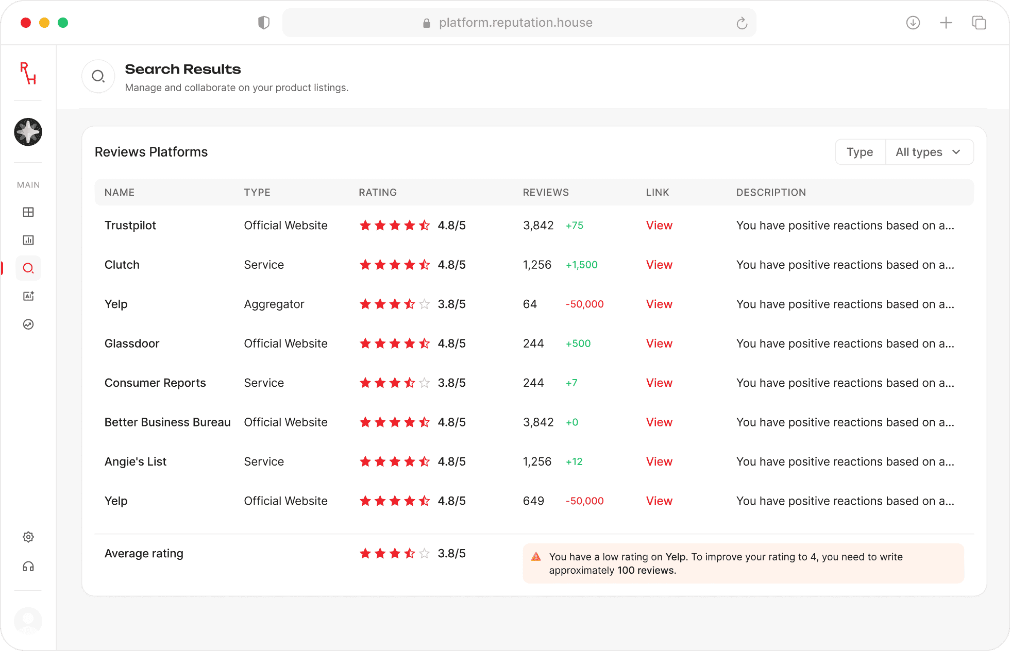The image size is (1010, 651).
Task: Click the Yelp low rating alert message
Action: coord(744,563)
